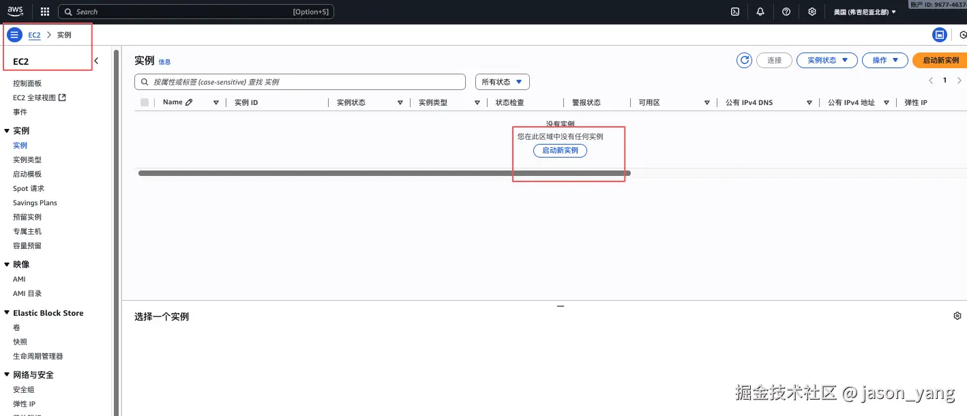Launch the CloudShell terminal icon
This screenshot has width=967, height=416.
(735, 12)
